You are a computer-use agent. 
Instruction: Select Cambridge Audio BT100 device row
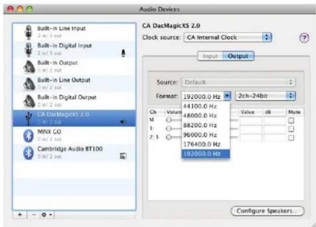click(74, 153)
